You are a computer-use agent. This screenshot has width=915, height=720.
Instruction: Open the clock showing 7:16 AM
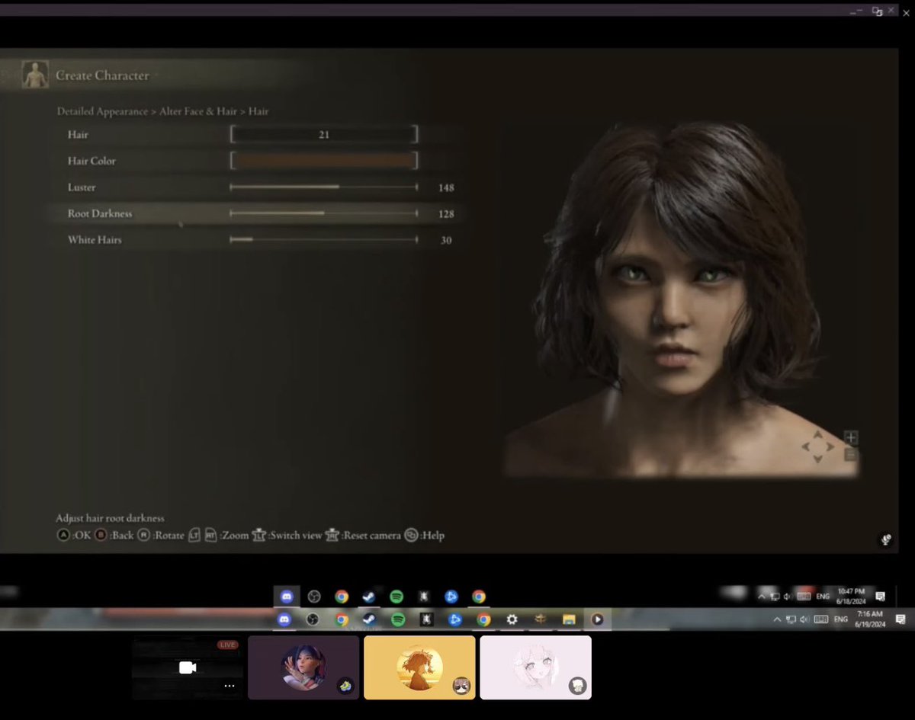tap(869, 619)
